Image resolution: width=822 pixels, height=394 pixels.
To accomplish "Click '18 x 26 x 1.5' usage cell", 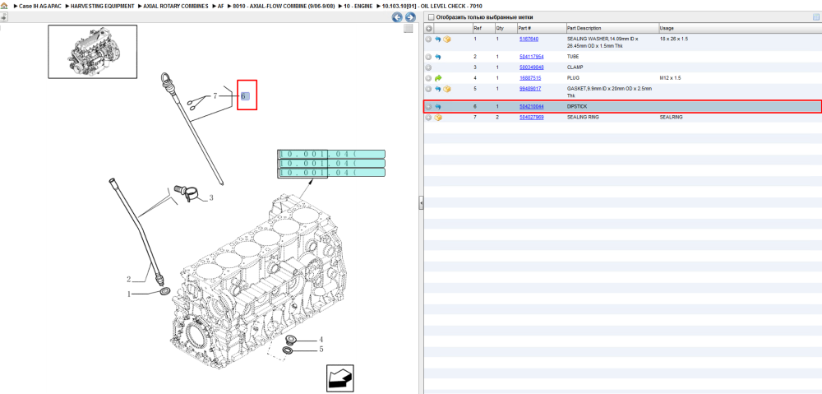I will (674, 39).
